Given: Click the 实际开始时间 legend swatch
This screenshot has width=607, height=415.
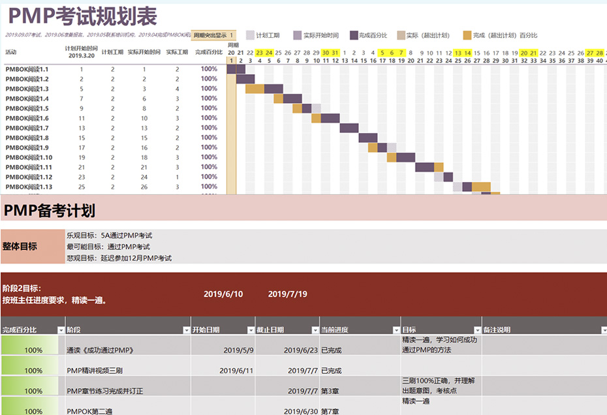Looking at the screenshot, I should (298, 35).
